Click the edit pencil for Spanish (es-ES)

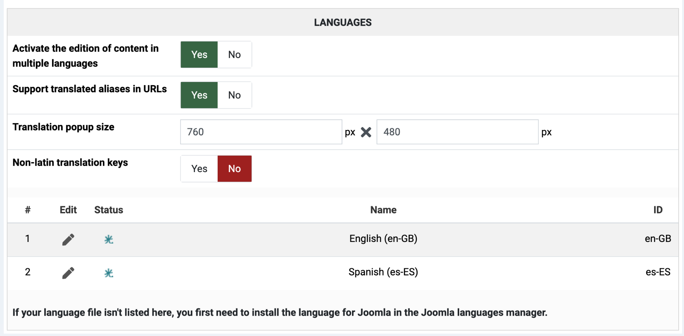[68, 273]
